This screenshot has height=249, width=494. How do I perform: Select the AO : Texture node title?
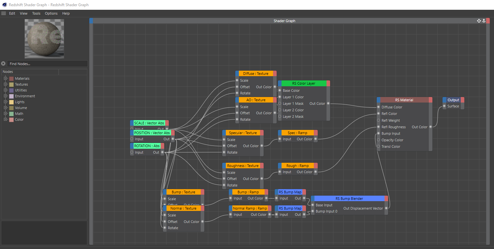pos(256,100)
